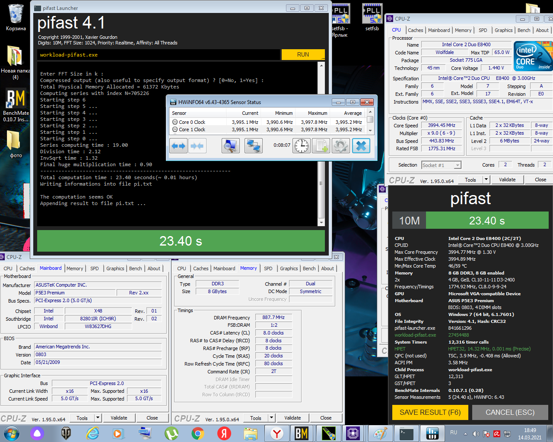This screenshot has height=442, width=553.
Task: Click pifast launcher console scrollbar thumb
Action: click(321, 183)
